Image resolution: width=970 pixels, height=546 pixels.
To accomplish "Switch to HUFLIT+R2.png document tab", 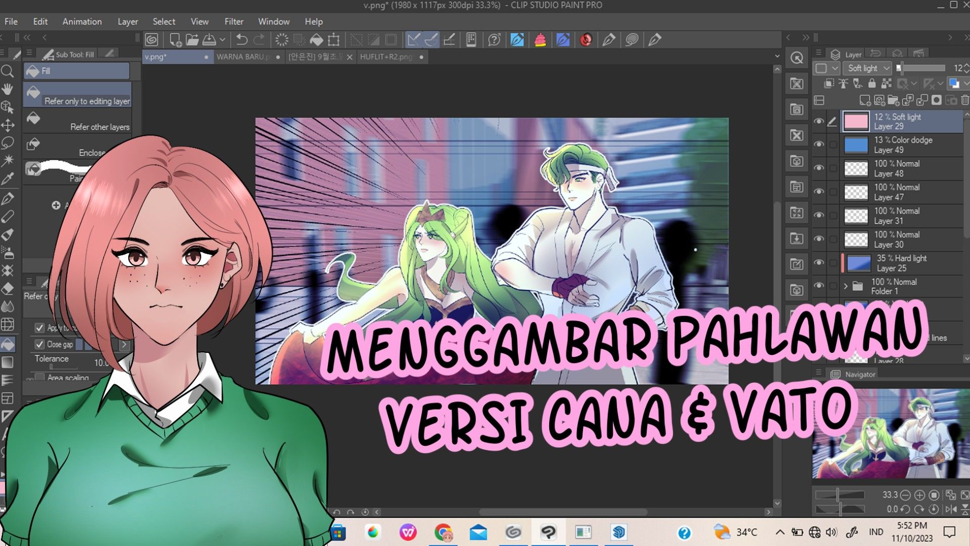I will pos(392,57).
